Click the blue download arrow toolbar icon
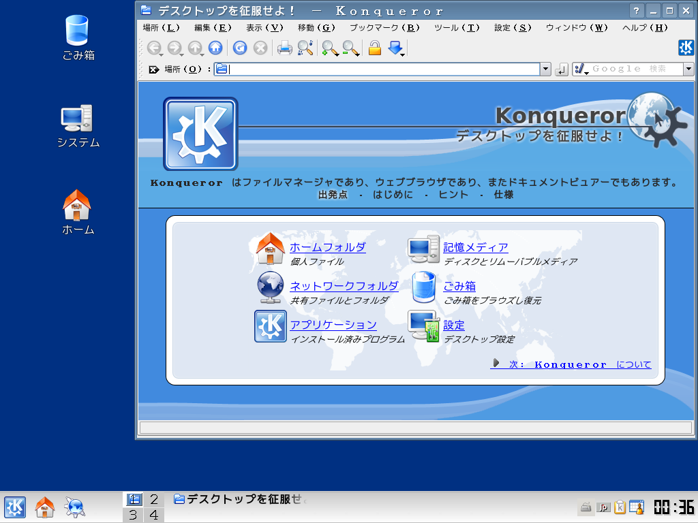The height and width of the screenshot is (523, 698). (395, 48)
